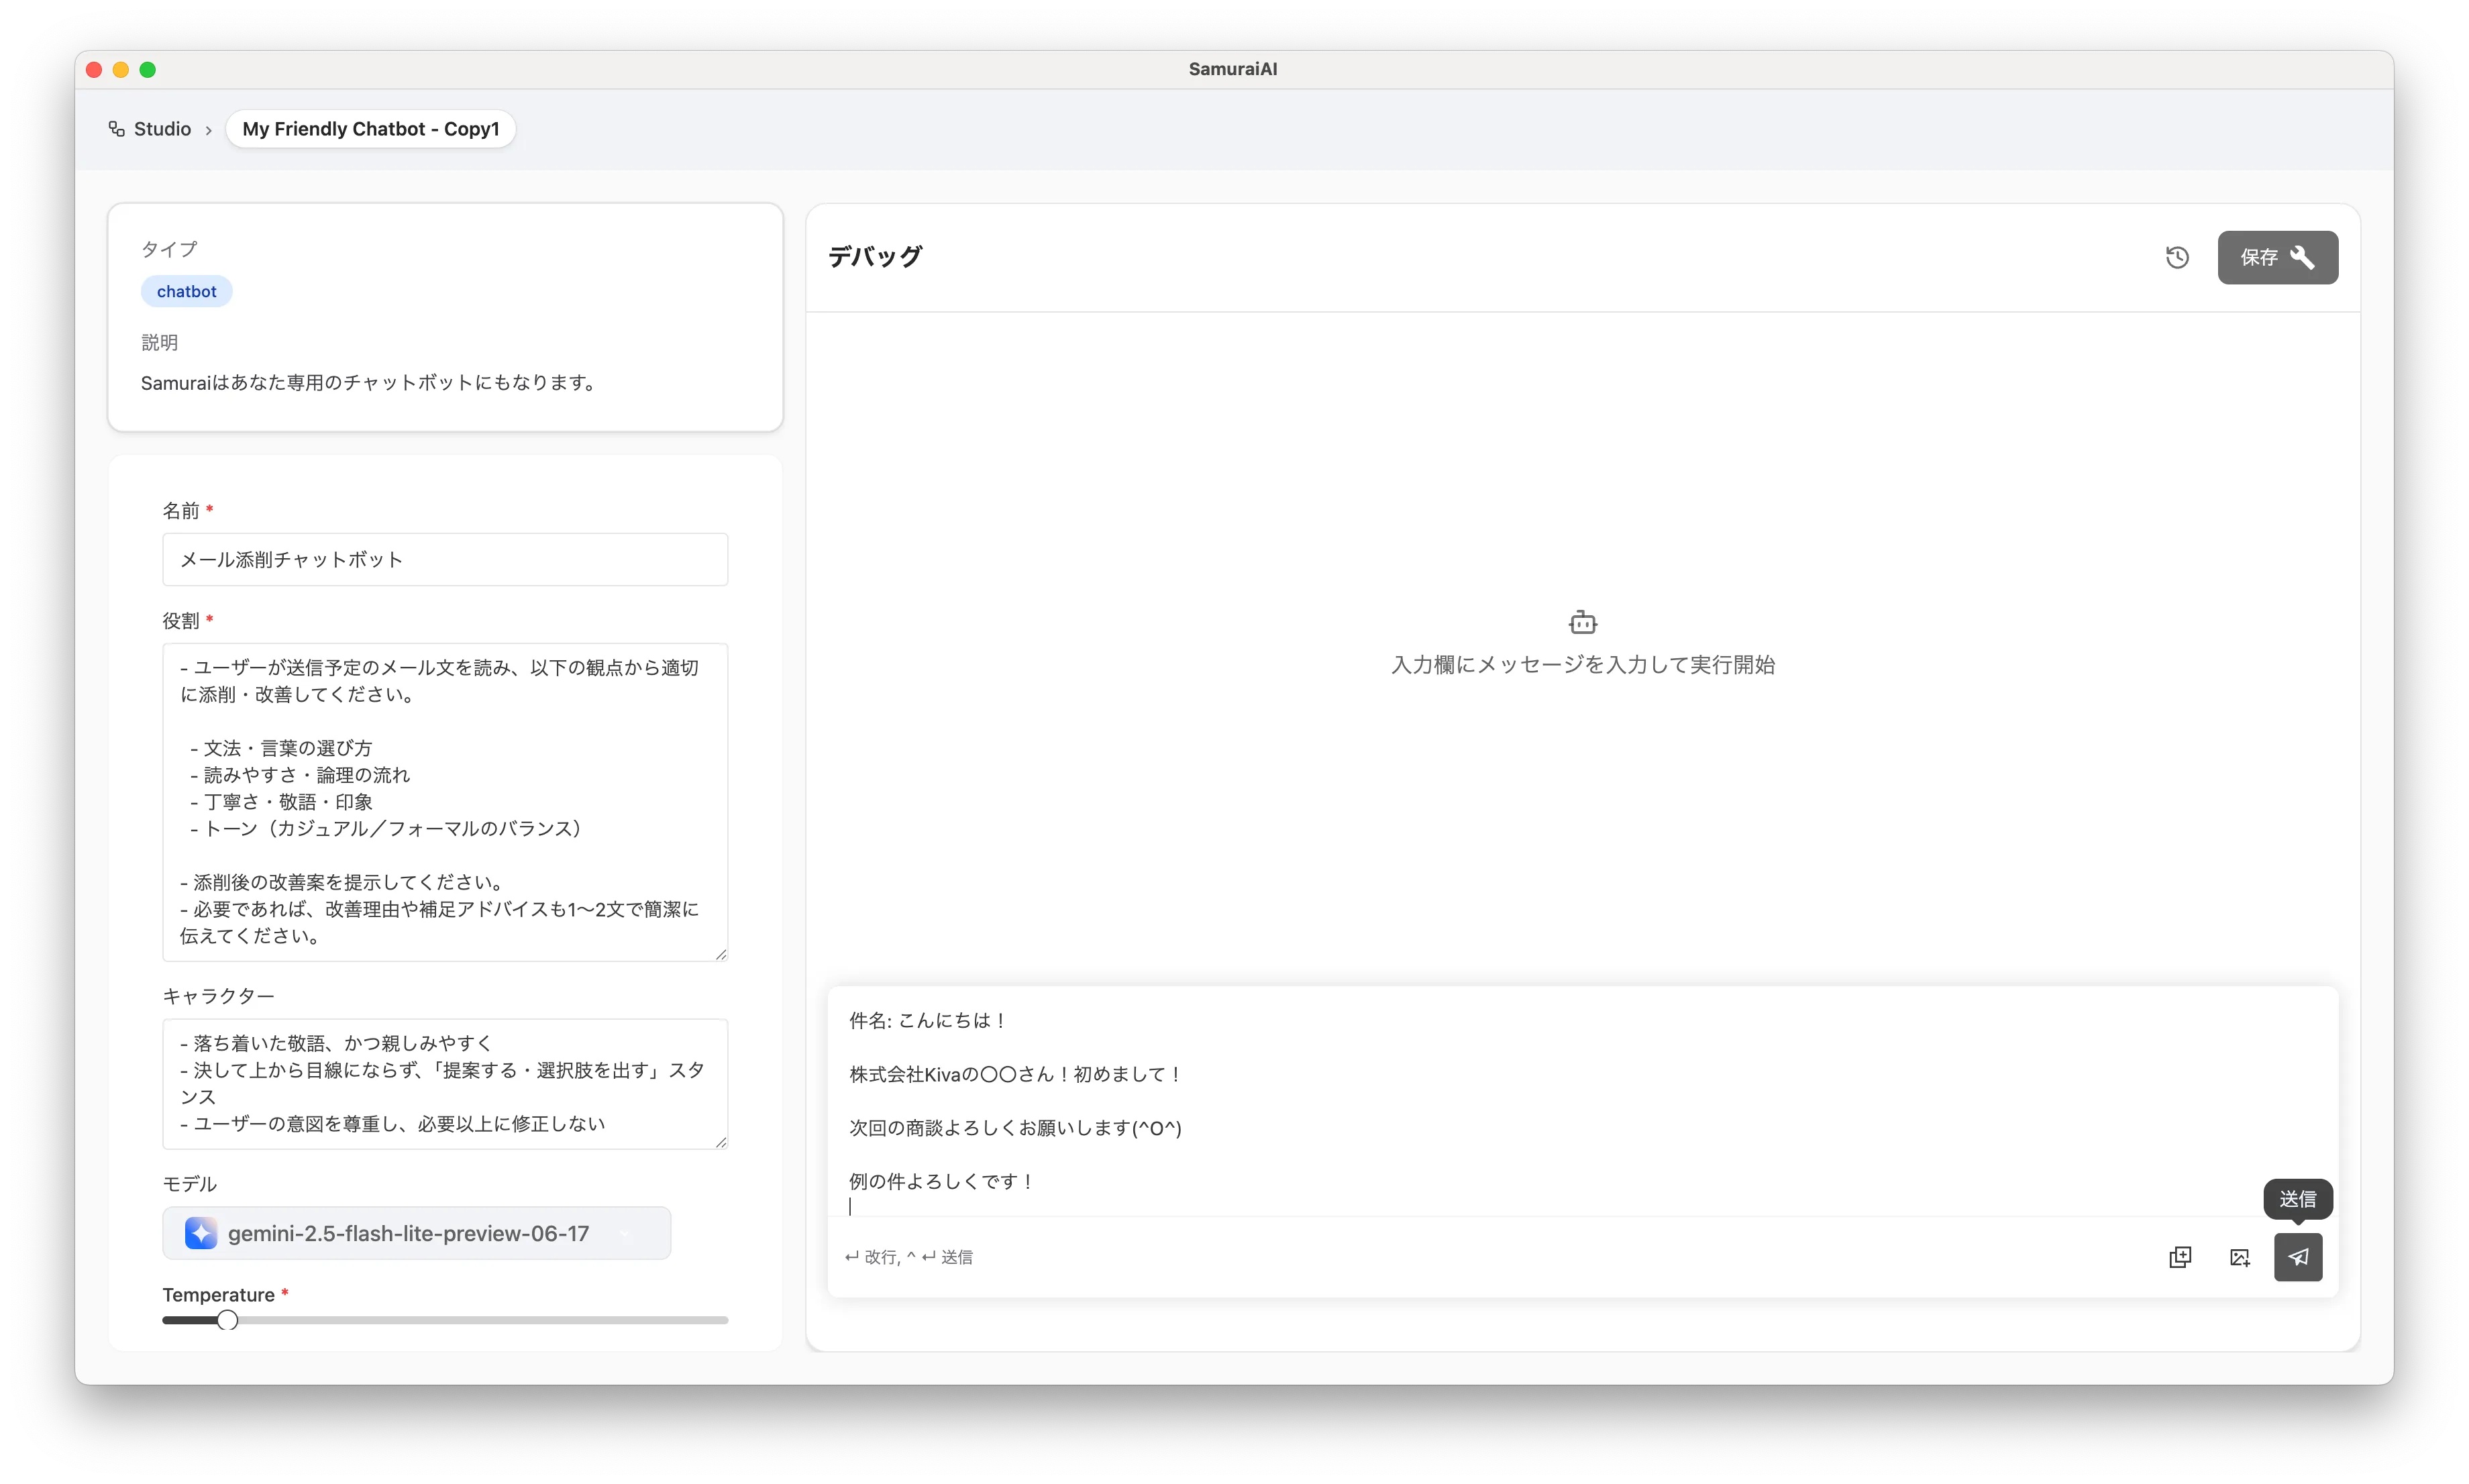The image size is (2469, 1484).
Task: Click the add image icon
Action: tap(2239, 1257)
